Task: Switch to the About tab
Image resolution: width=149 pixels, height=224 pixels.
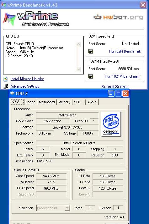Action: tap(92, 102)
